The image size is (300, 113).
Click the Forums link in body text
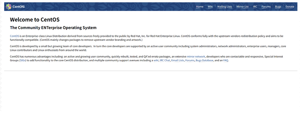point(190,61)
